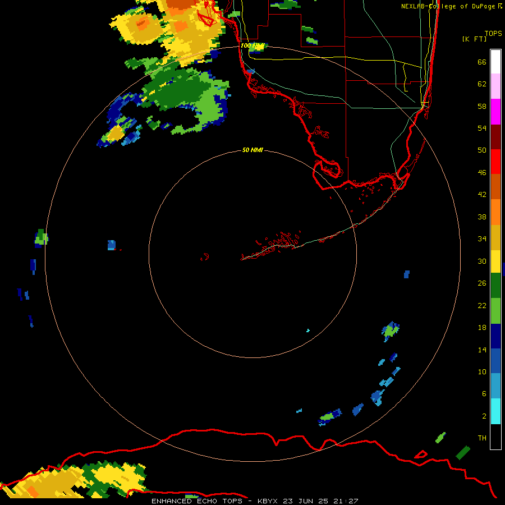Click the bright orange legend swatch

point(495,212)
